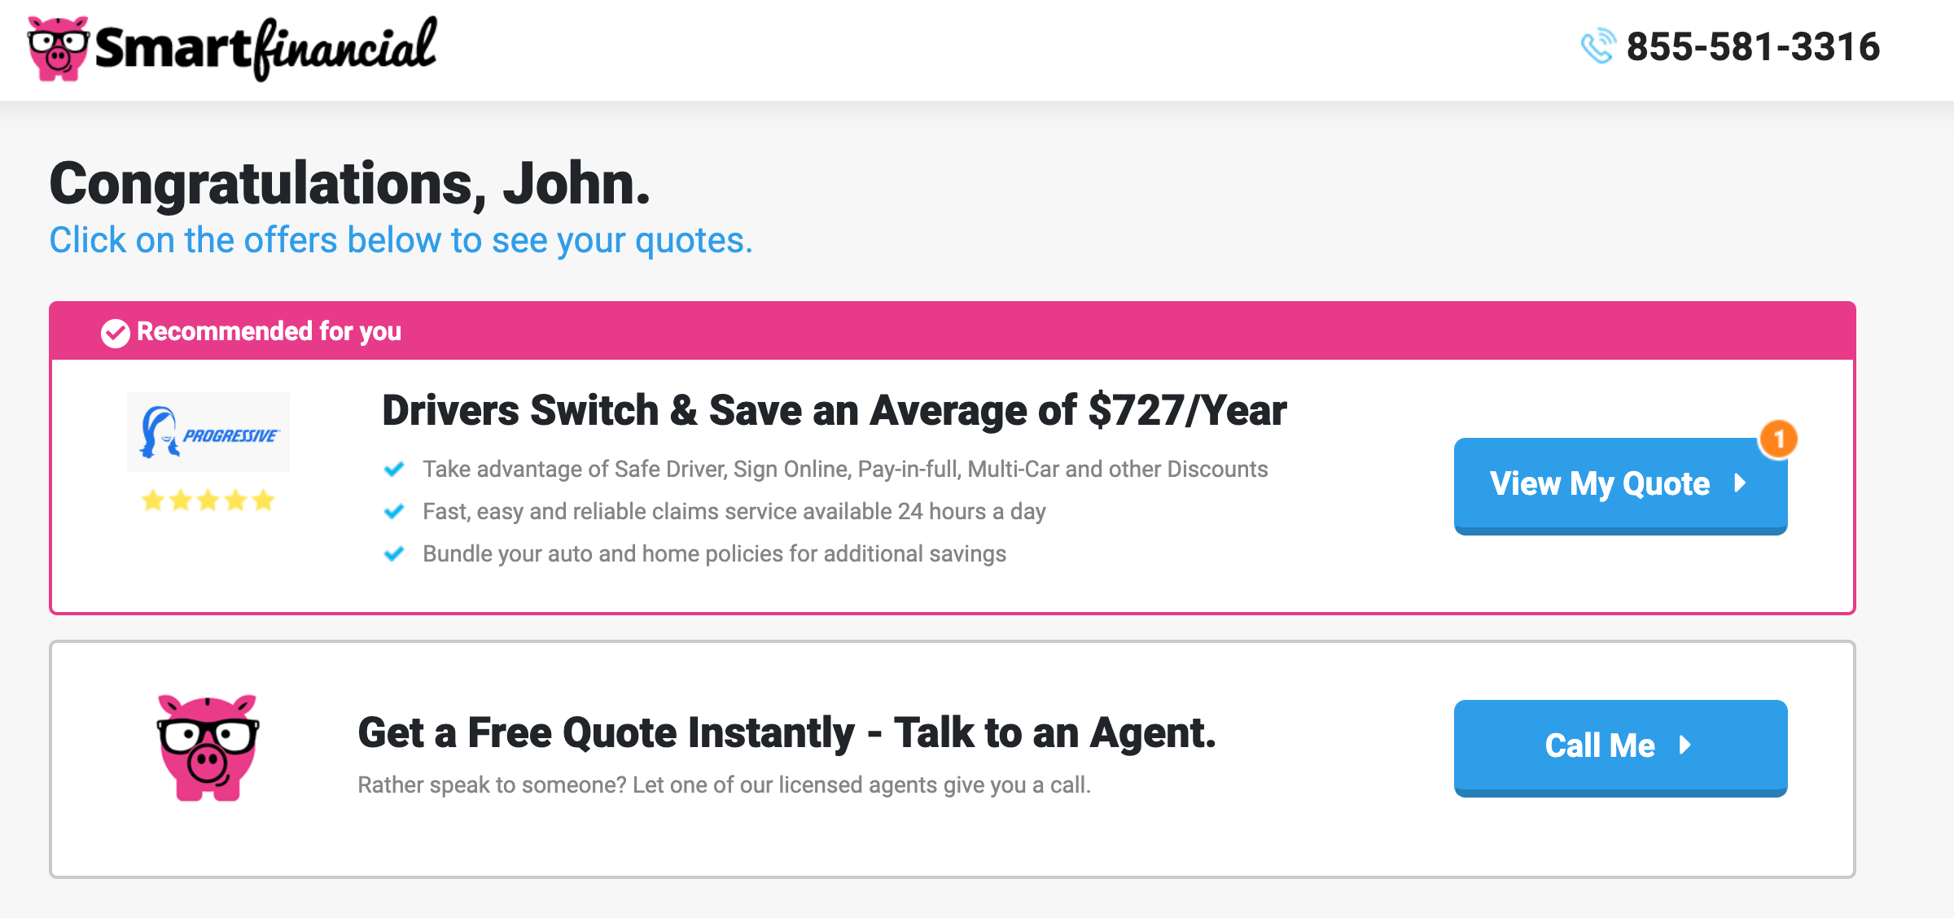Click the SmartFinancial pig logo icon

click(58, 48)
